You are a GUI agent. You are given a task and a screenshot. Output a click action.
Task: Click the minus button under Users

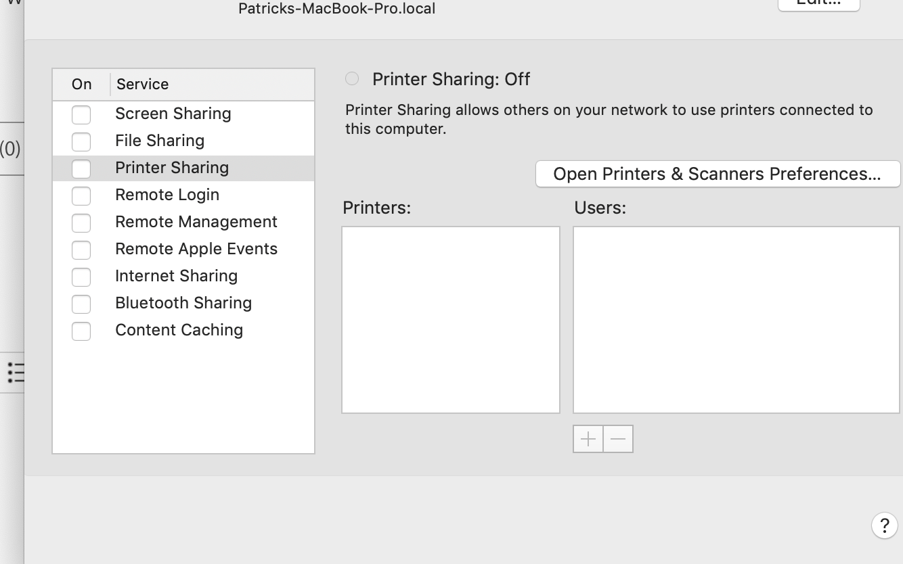(x=618, y=439)
